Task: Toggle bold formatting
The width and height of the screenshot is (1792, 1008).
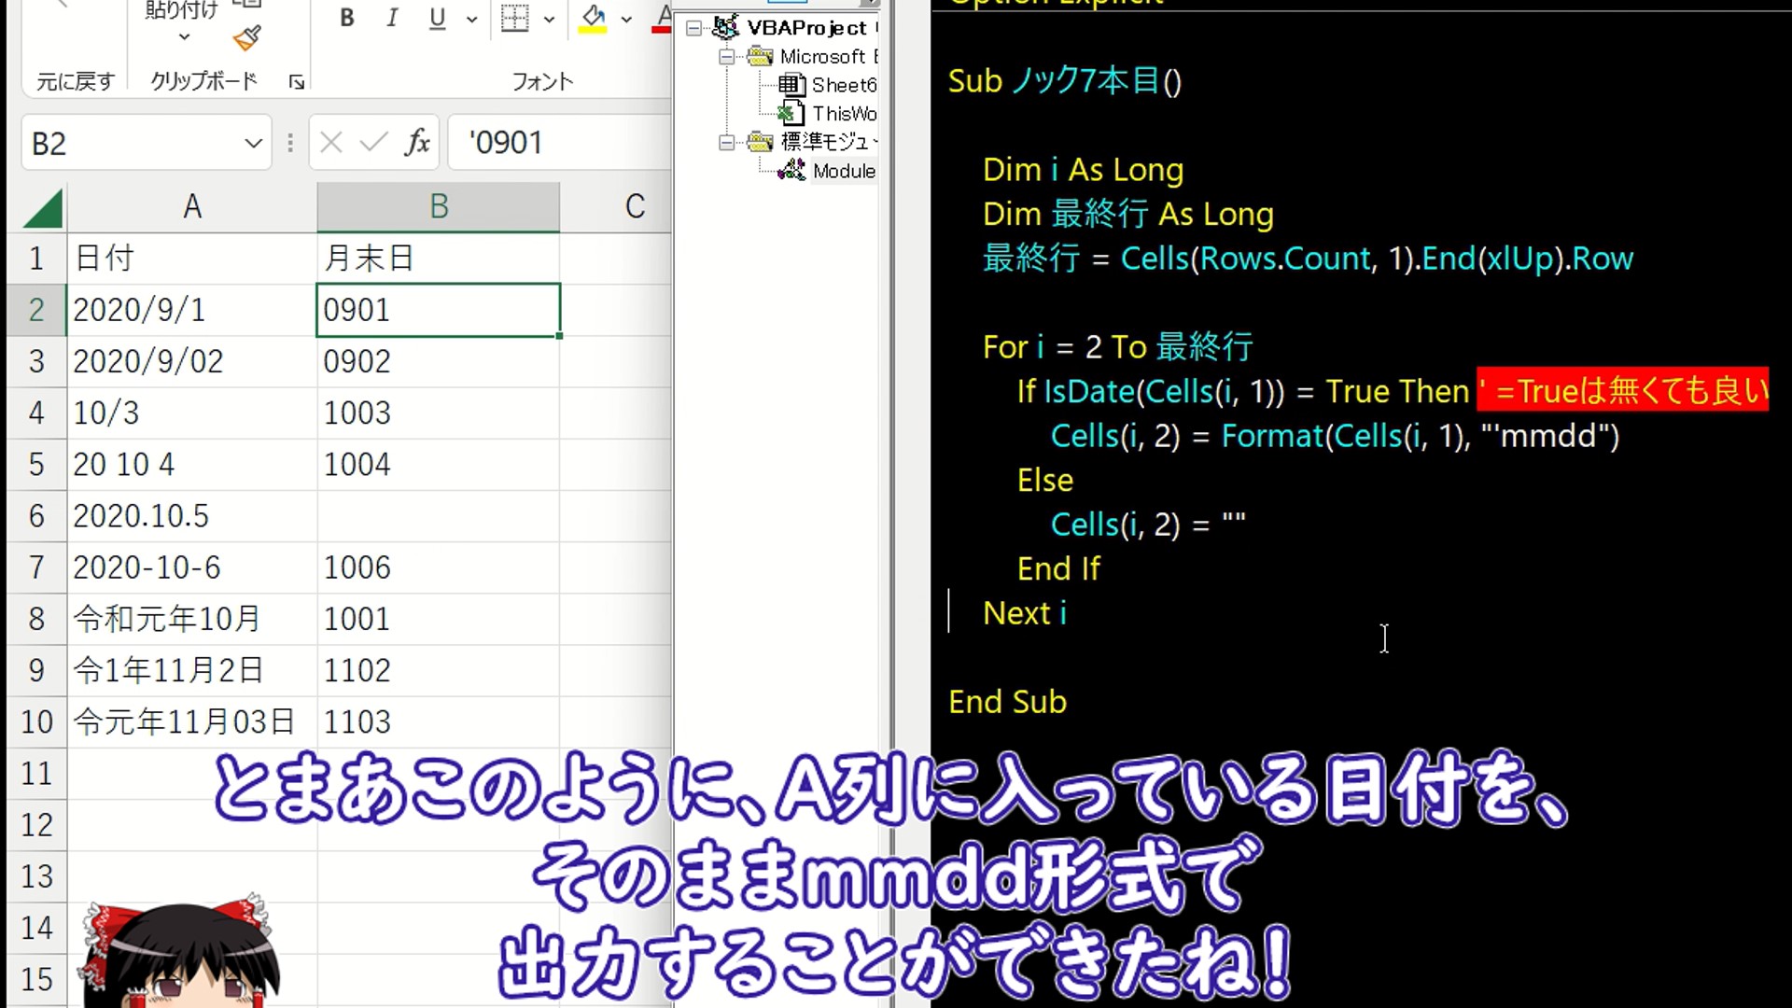Action: (x=347, y=18)
